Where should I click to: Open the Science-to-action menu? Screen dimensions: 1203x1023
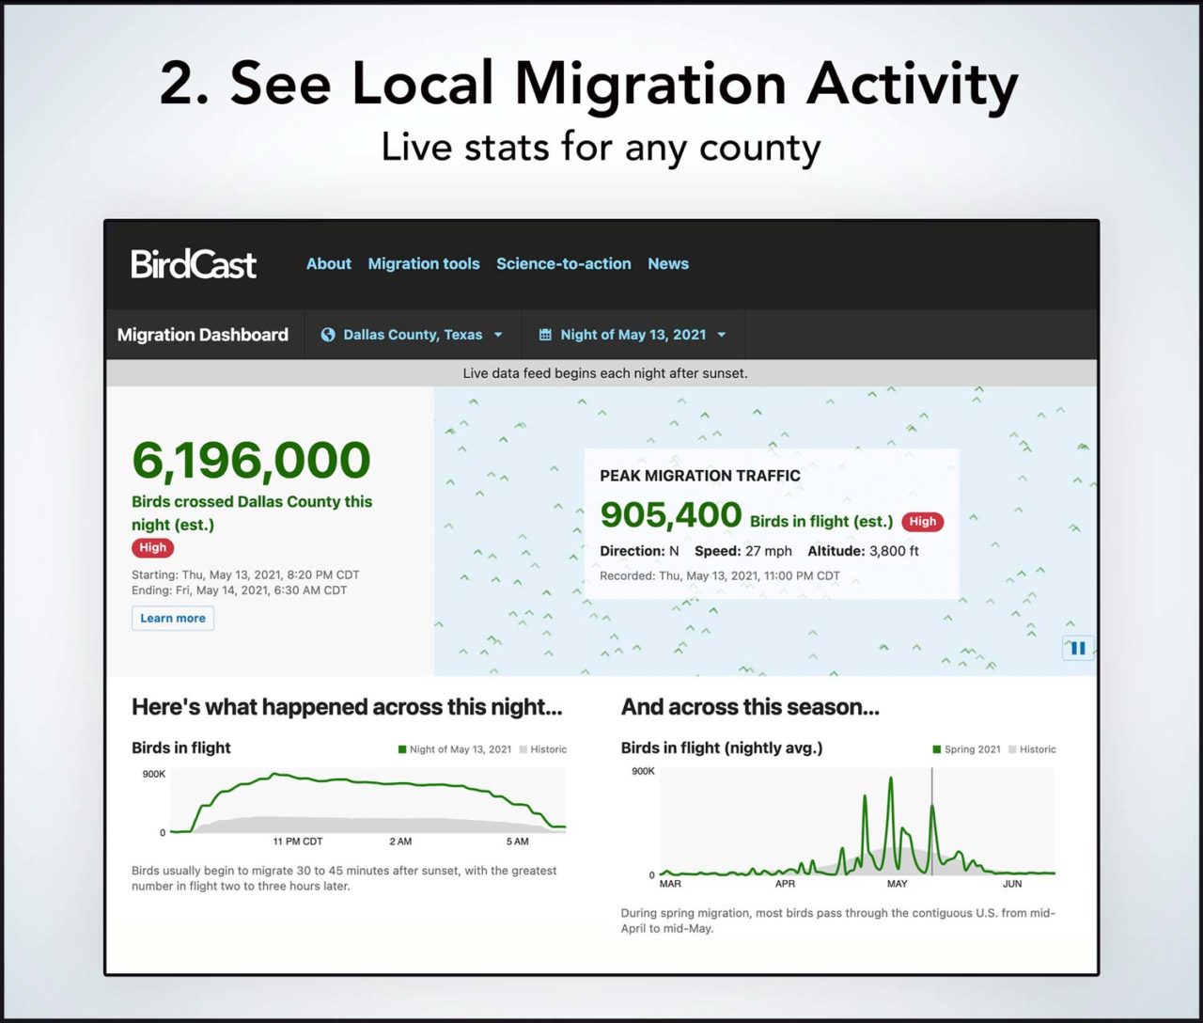pyautogui.click(x=564, y=263)
